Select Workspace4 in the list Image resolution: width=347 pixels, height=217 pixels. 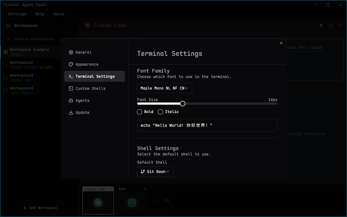40,90
